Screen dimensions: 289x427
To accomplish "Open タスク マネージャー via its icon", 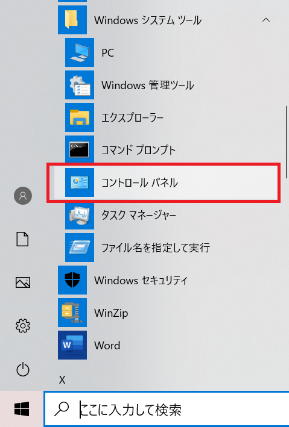I will click(80, 215).
